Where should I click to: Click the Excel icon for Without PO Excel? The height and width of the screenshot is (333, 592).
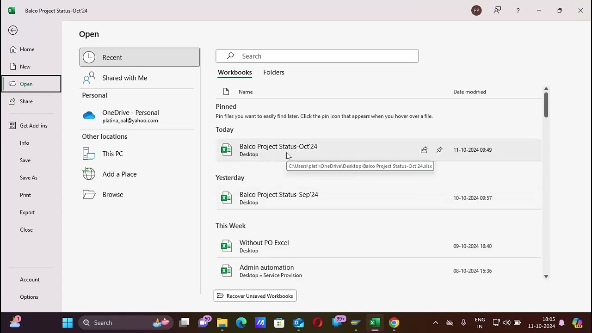point(226,246)
